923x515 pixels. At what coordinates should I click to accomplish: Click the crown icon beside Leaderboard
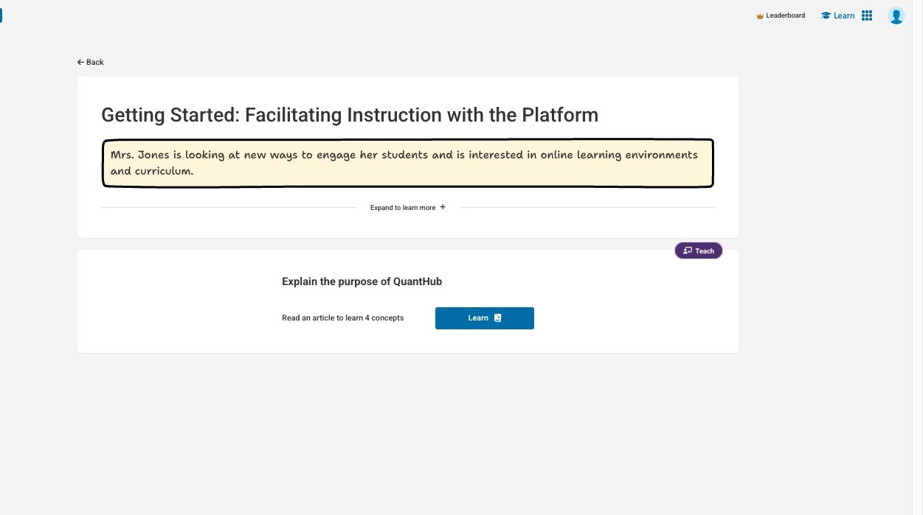click(760, 15)
